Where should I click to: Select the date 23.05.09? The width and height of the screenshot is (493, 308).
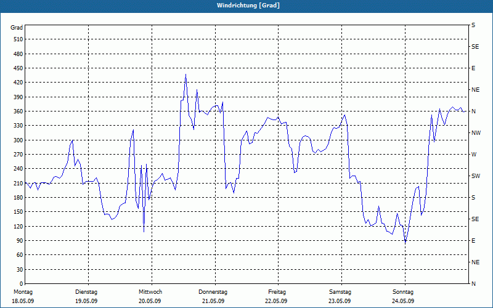pos(340,301)
